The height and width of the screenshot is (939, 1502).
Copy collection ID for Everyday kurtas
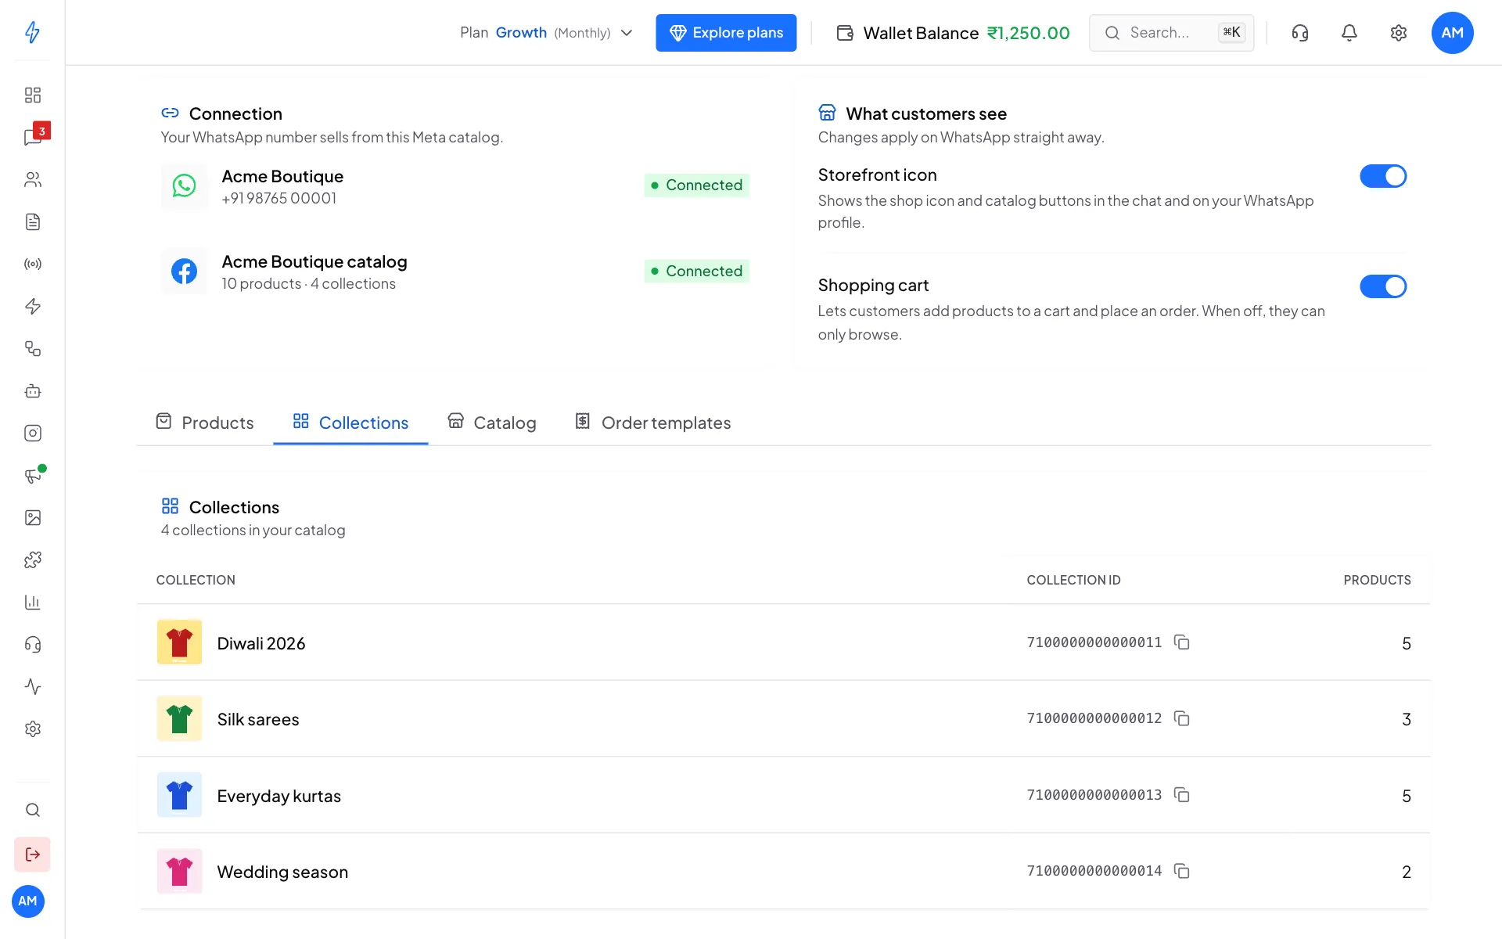pos(1181,795)
